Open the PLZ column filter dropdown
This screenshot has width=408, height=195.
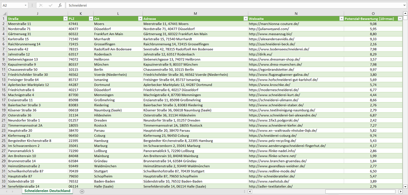pyautogui.click(x=91, y=19)
